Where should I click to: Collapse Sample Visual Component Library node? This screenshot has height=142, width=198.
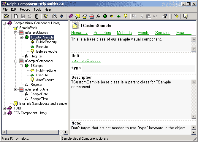coord(4,23)
